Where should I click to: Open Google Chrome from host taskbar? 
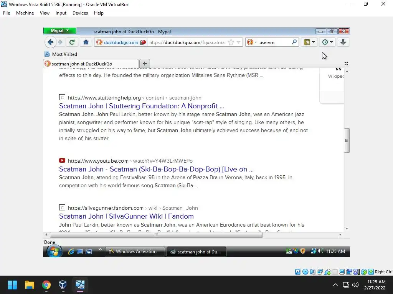pyautogui.click(x=46, y=285)
